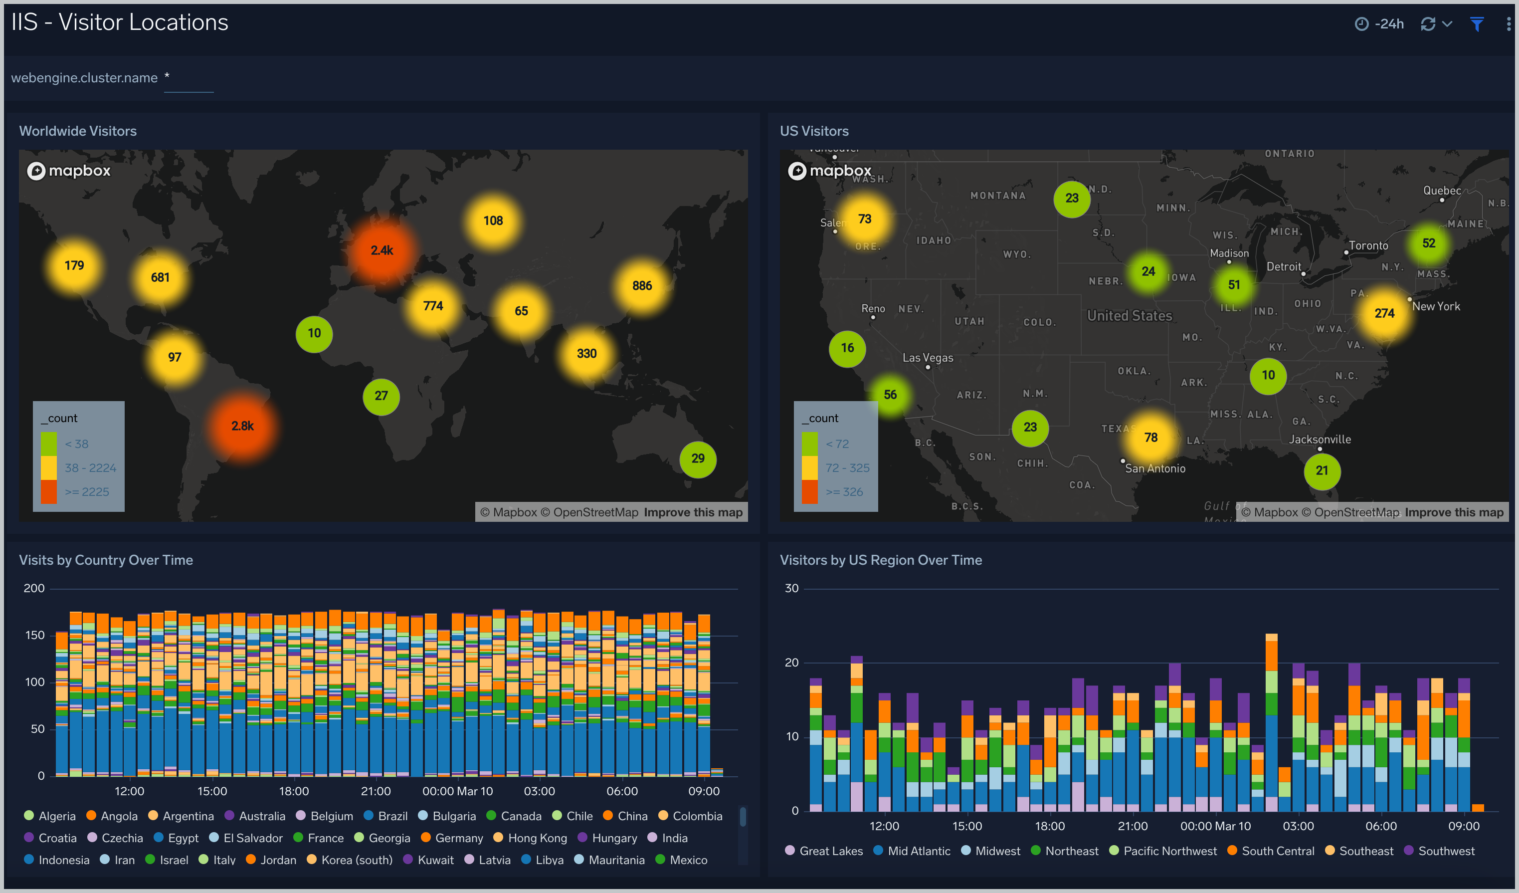This screenshot has height=893, width=1519.
Task: Toggle the Mid Atlantic region legend entry
Action: tap(912, 851)
